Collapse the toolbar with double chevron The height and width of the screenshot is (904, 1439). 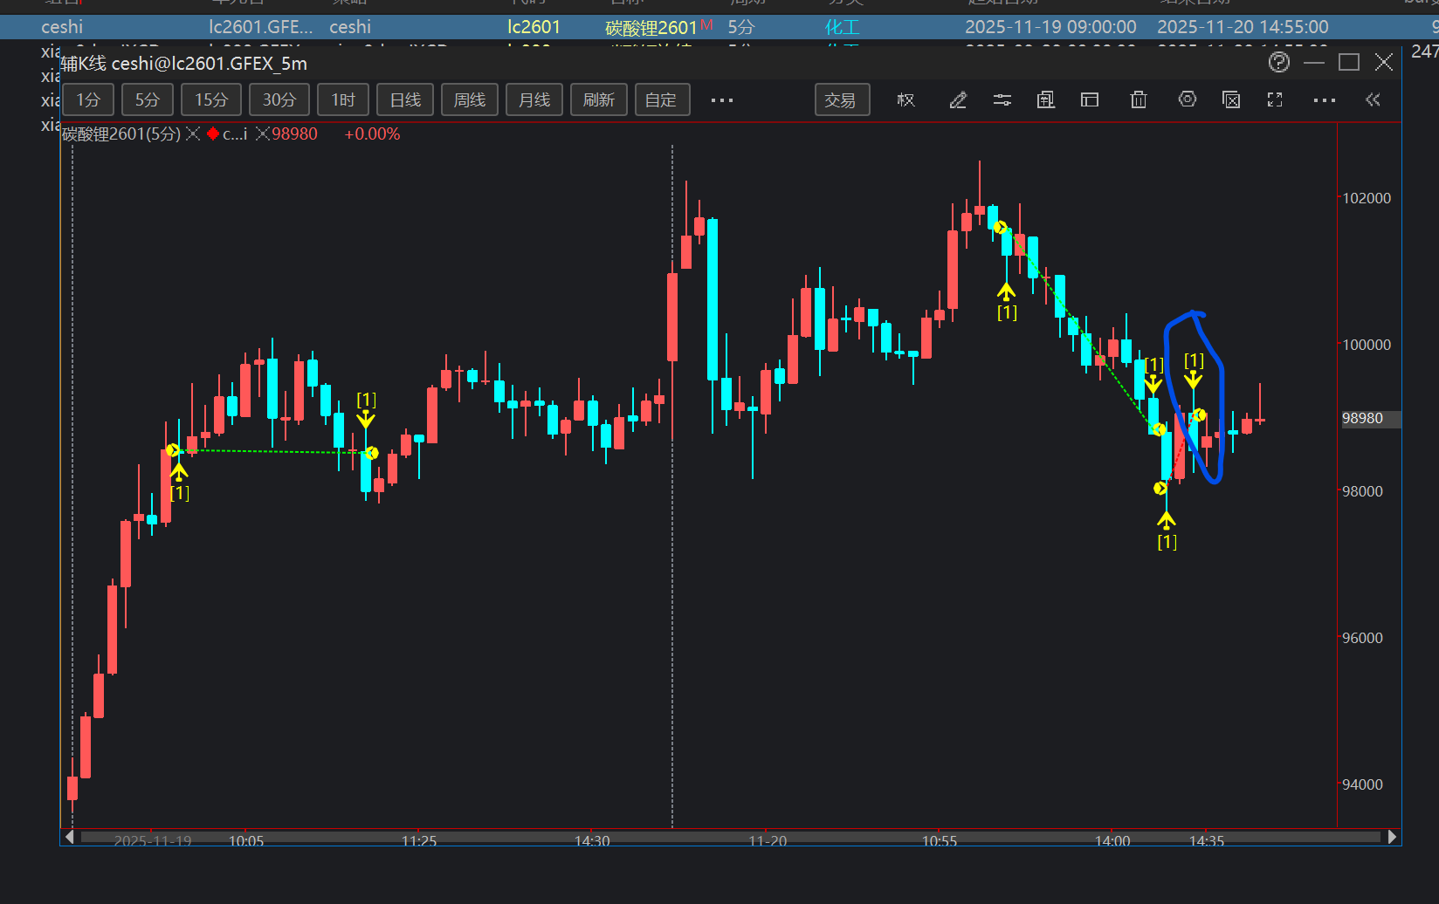point(1373,100)
